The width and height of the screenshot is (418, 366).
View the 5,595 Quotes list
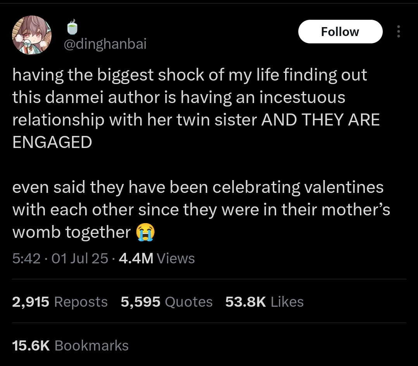tap(167, 302)
